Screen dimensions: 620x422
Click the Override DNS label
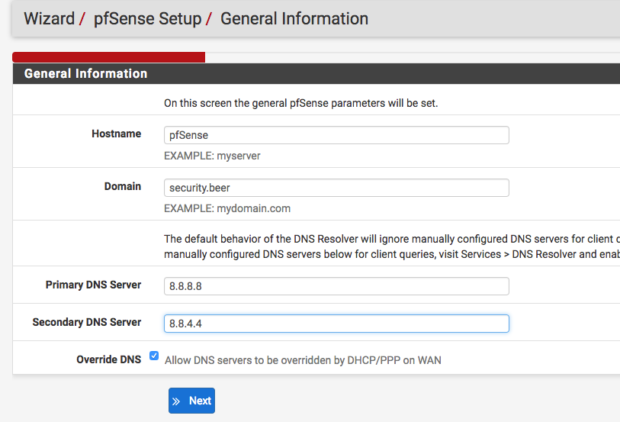point(109,359)
